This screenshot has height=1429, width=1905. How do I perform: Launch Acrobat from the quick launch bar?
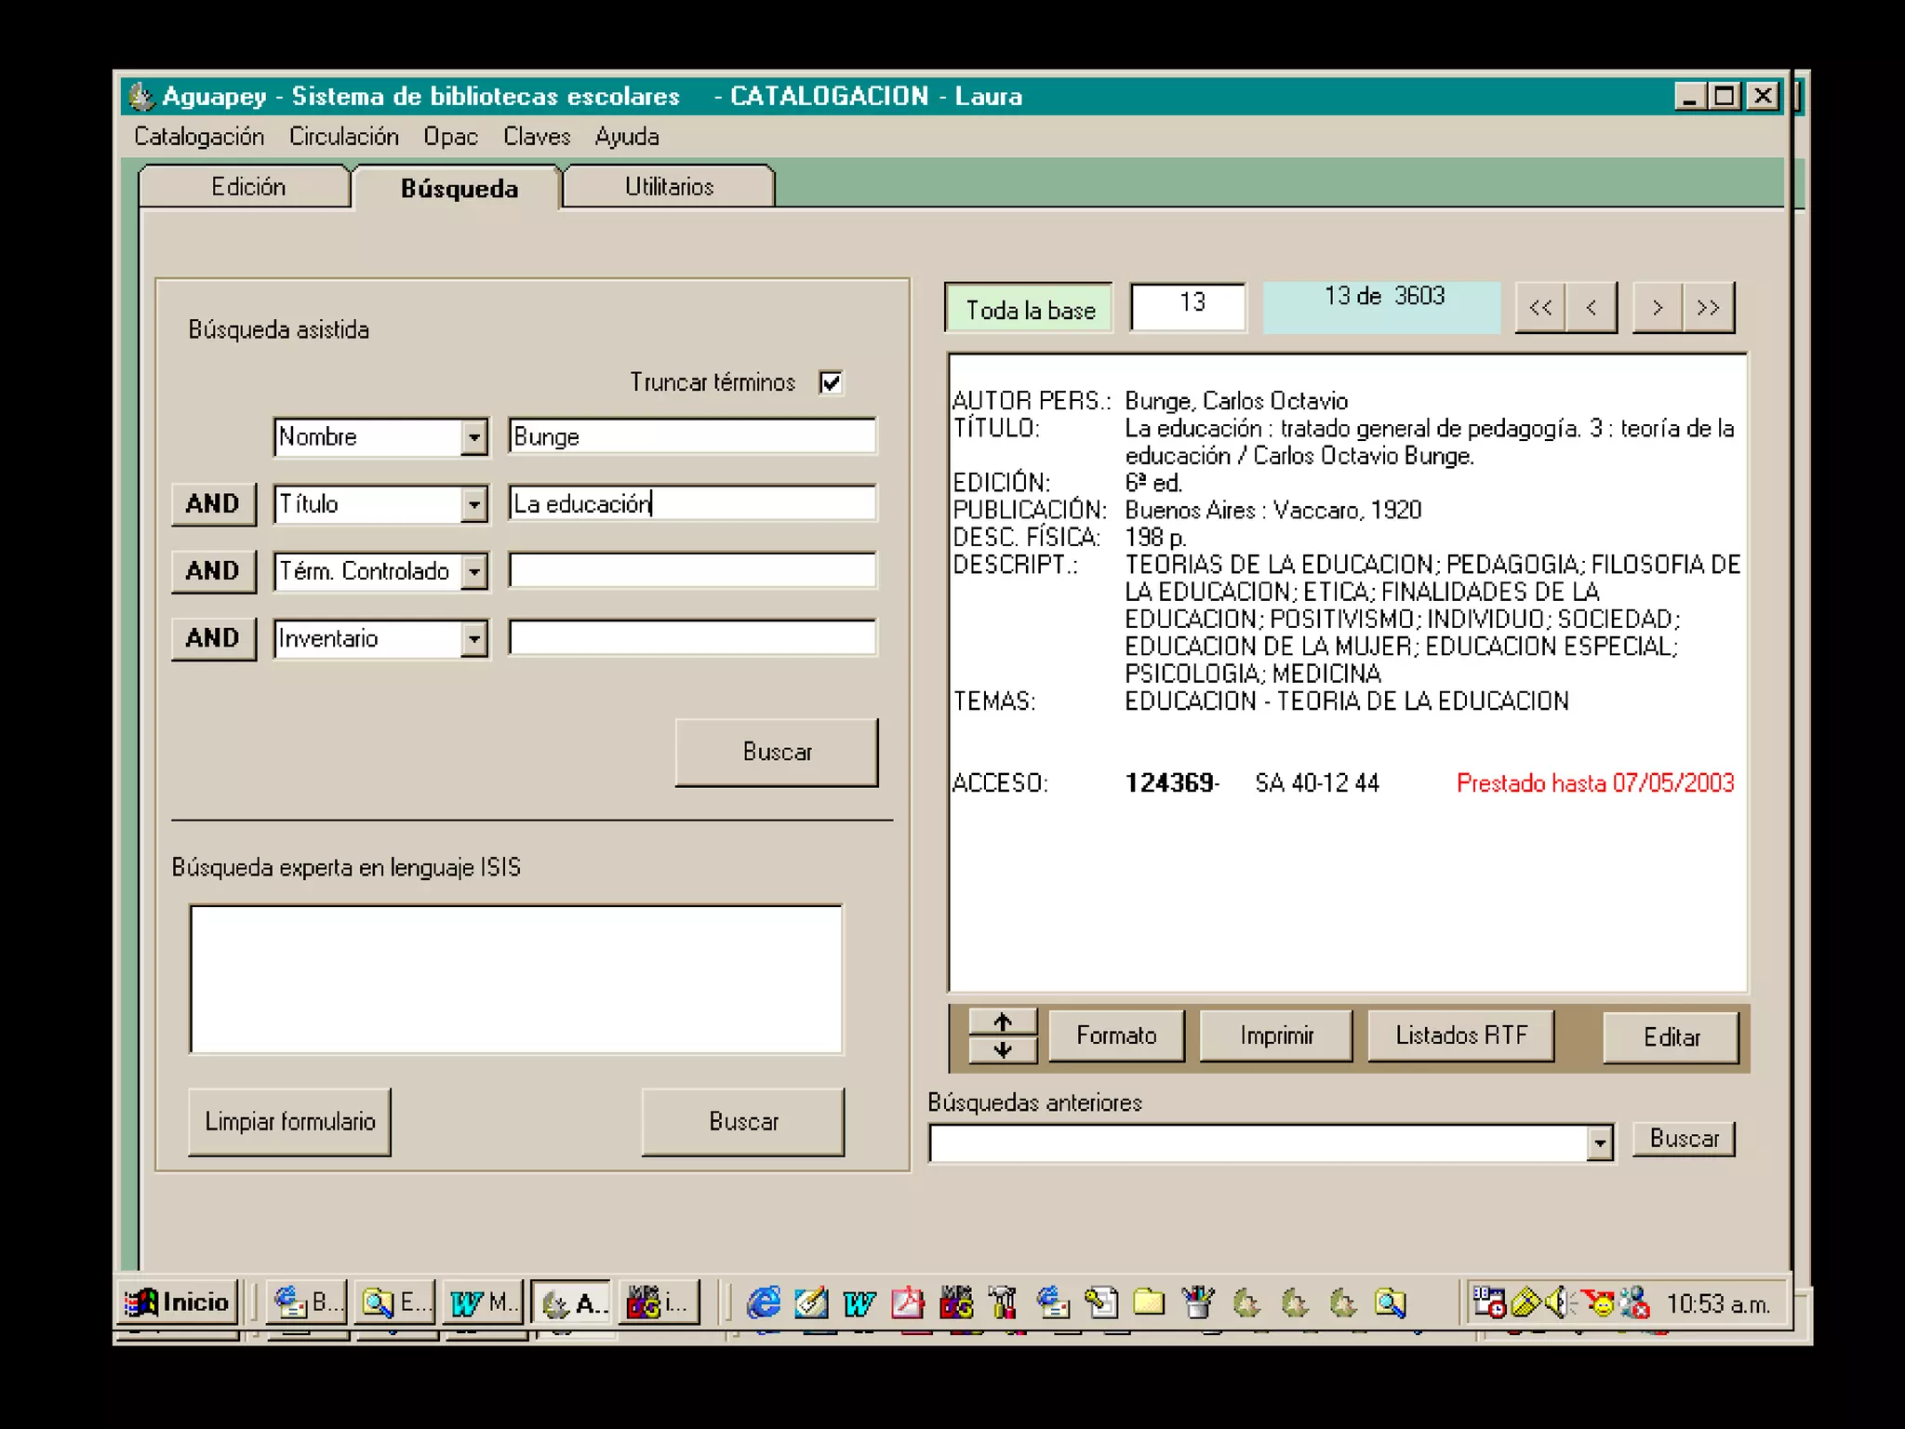(907, 1302)
